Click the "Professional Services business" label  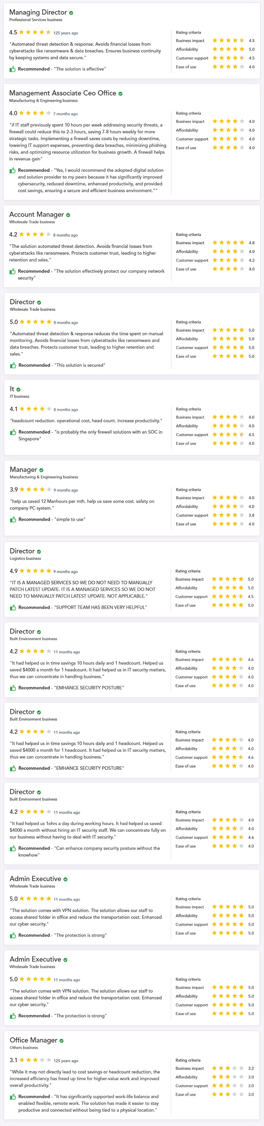coord(36,20)
